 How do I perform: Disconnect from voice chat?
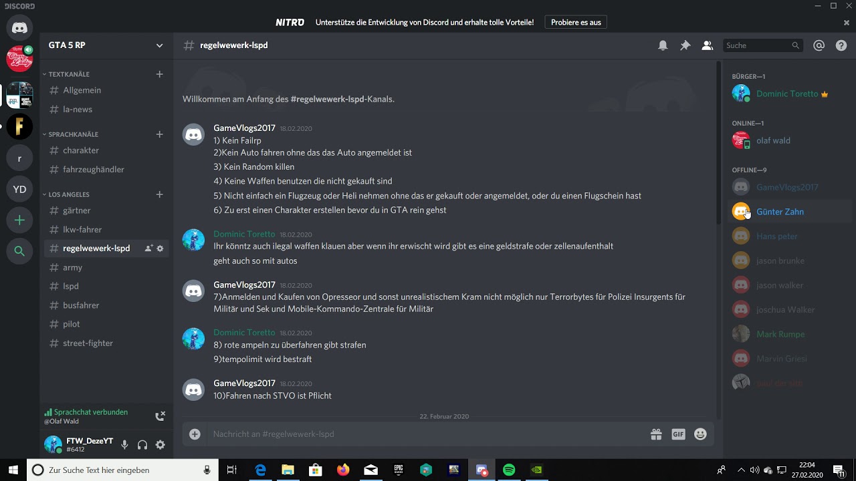point(160,416)
